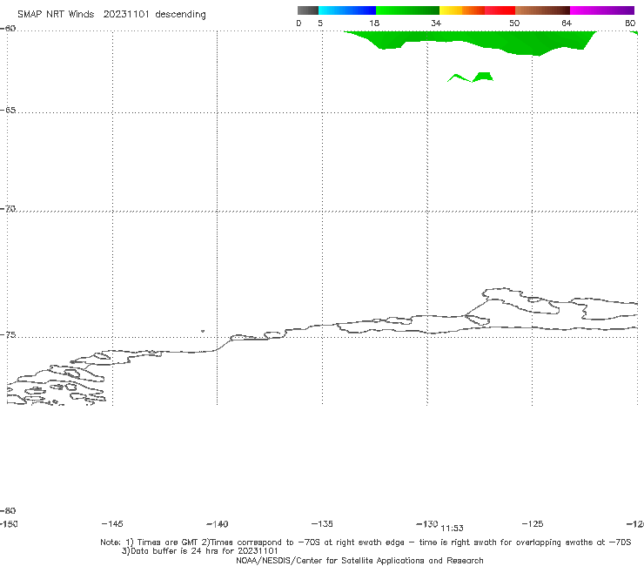Click the color bar label '34'

point(436,24)
